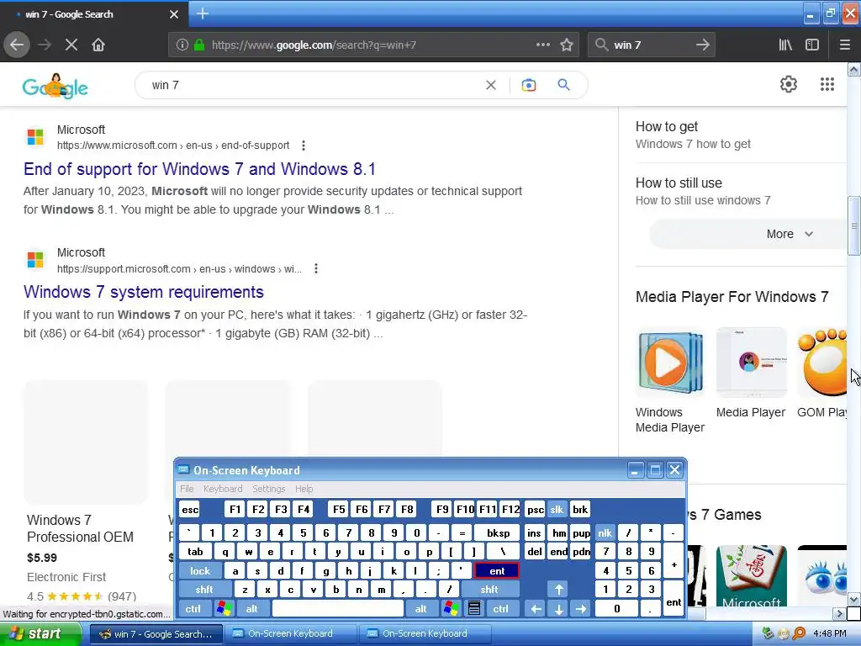Image resolution: width=861 pixels, height=646 pixels.
Task: Open Windows 7 system requirements link
Action: click(143, 292)
